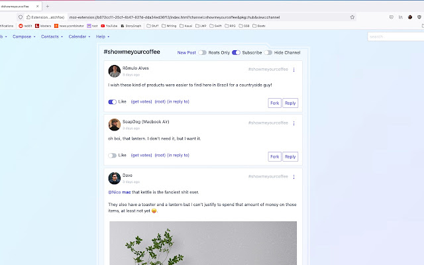
Task: Turn on Like for SoapDog post
Action: pyautogui.click(x=112, y=155)
